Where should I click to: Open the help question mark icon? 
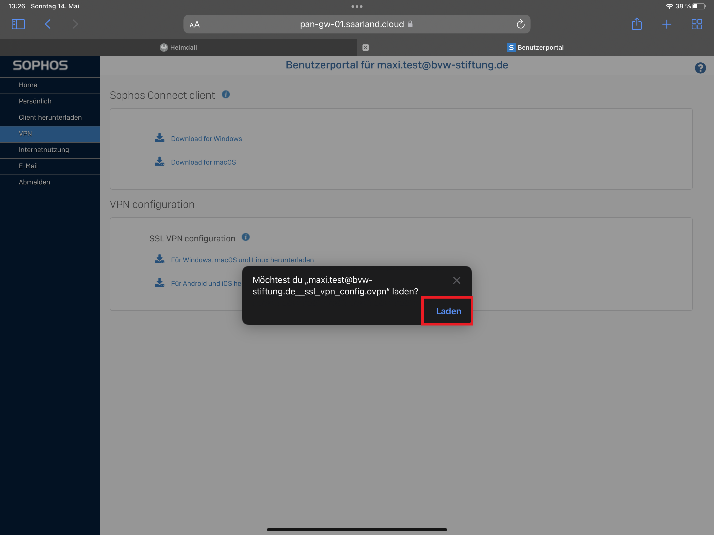click(x=700, y=68)
